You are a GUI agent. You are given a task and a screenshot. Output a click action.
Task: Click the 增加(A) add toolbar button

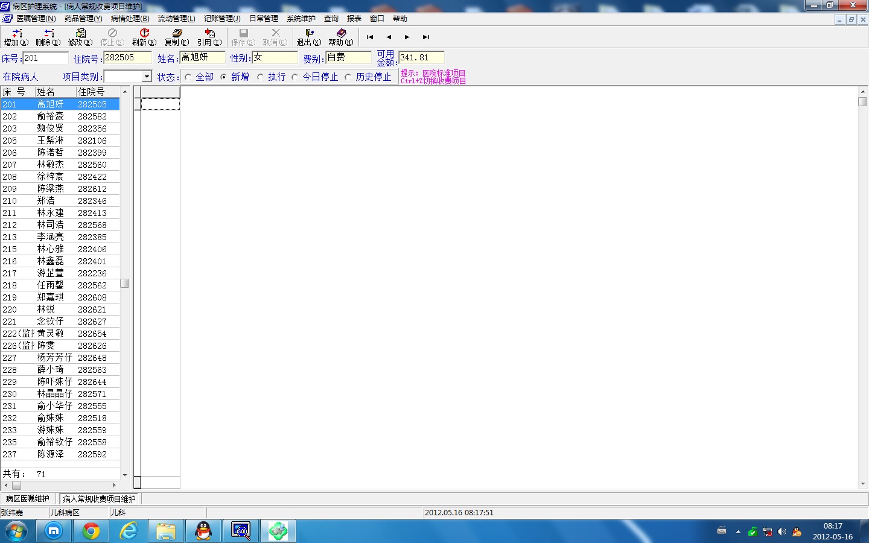coord(16,37)
